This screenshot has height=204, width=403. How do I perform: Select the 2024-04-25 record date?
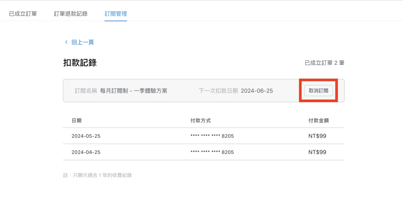[86, 152]
